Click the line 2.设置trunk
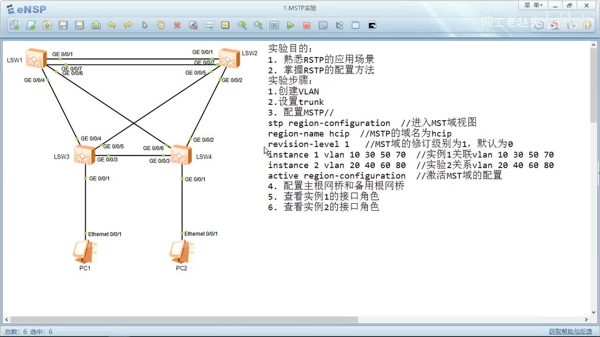The width and height of the screenshot is (600, 337). pyautogui.click(x=296, y=102)
